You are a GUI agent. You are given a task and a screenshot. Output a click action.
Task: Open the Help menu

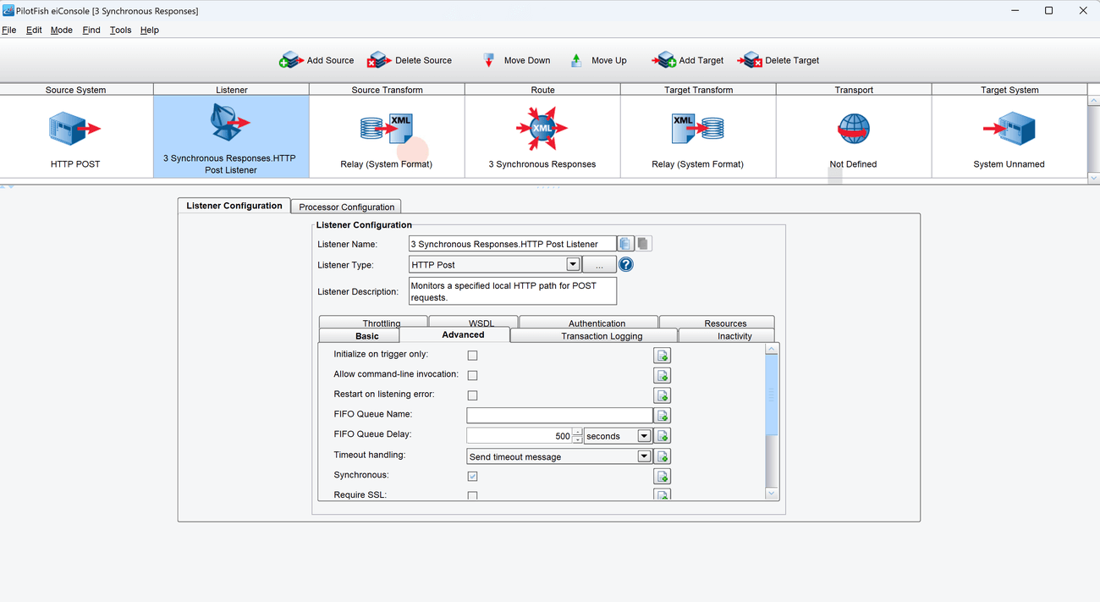(150, 30)
